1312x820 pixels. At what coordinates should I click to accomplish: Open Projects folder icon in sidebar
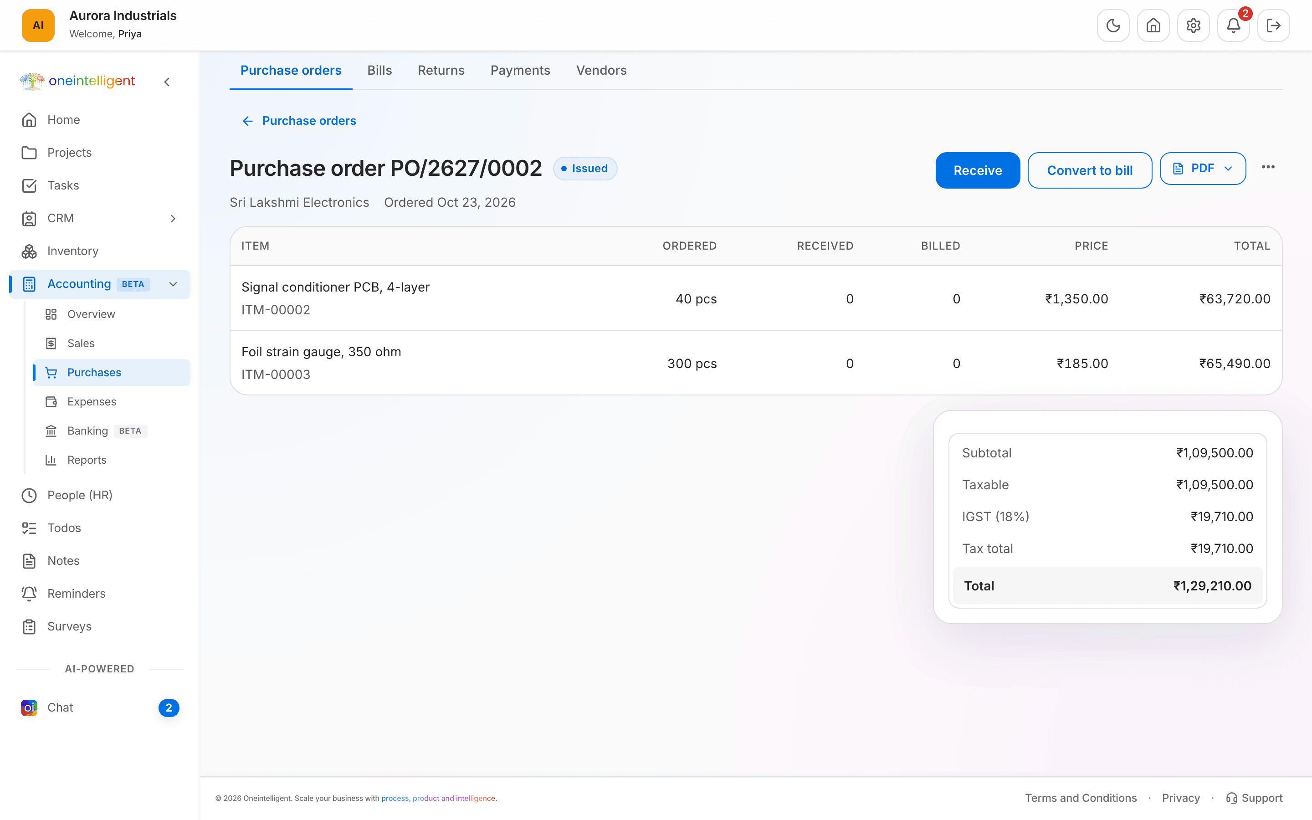point(29,153)
